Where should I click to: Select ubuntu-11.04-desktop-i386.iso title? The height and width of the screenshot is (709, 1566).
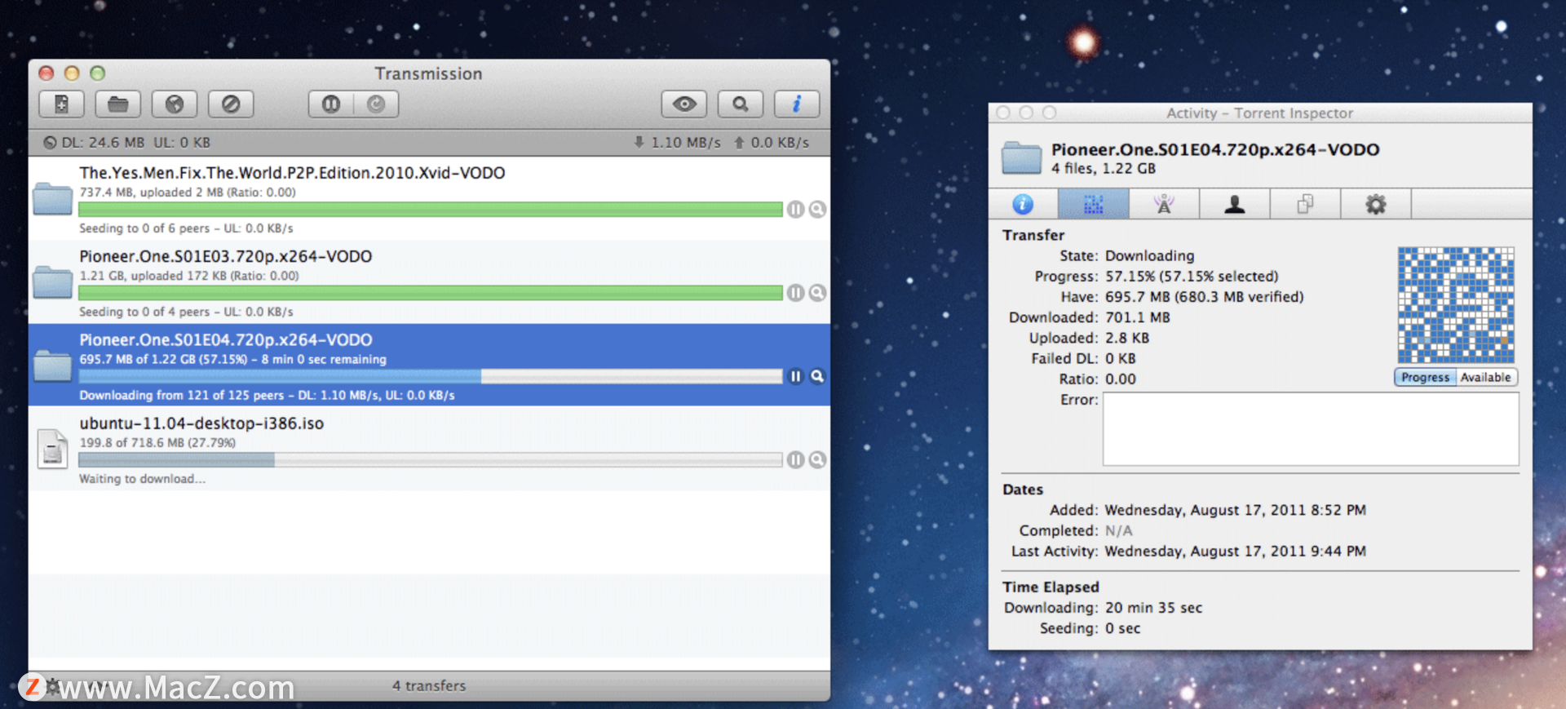[201, 423]
